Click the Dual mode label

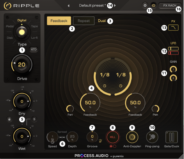102,21
